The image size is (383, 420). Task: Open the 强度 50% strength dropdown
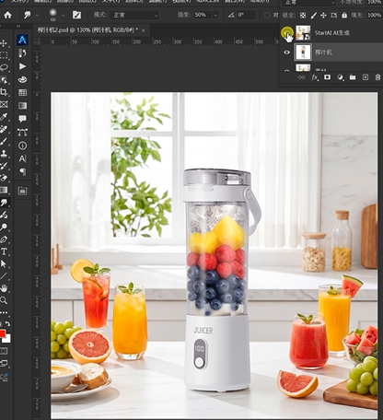[x=215, y=15]
